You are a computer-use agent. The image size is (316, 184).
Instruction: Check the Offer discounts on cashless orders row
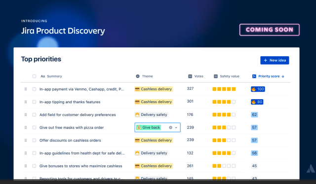coord(34,140)
